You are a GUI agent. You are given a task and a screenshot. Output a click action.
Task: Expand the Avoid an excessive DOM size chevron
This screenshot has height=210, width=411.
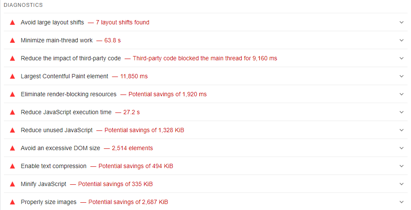[x=402, y=148]
